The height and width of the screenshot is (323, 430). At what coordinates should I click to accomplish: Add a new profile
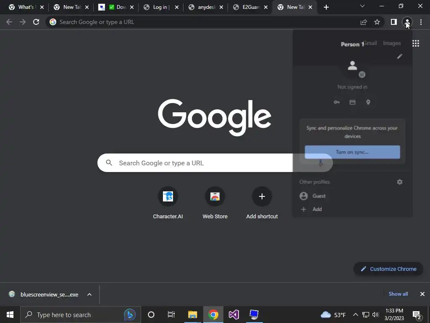(x=352, y=209)
